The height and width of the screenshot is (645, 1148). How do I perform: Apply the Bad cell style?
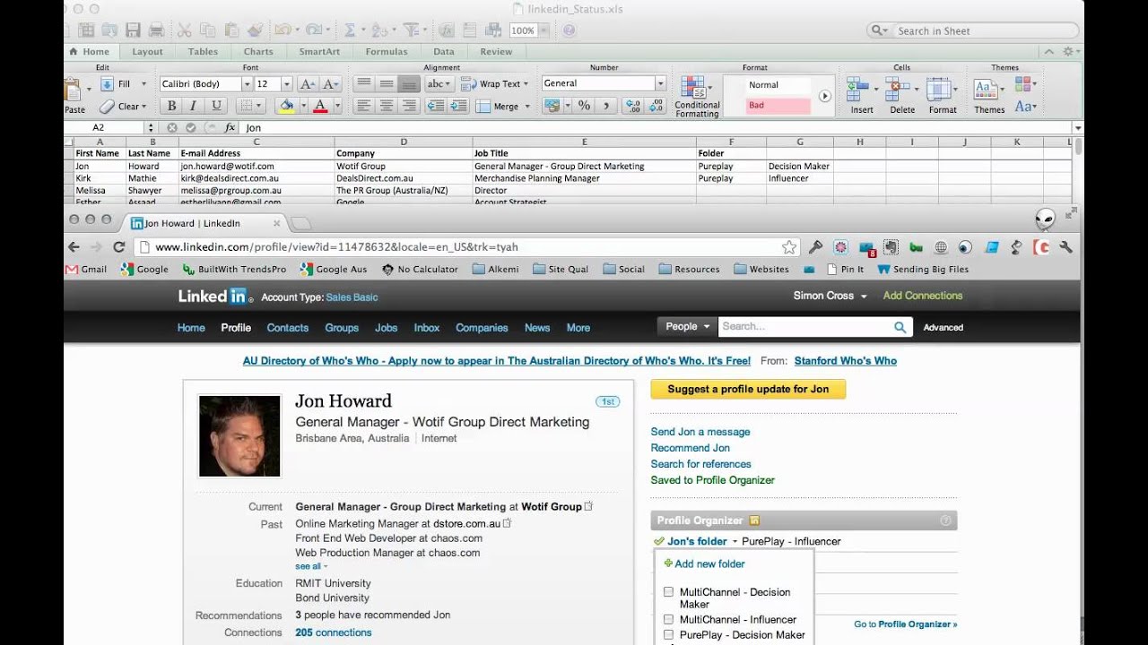click(x=778, y=105)
